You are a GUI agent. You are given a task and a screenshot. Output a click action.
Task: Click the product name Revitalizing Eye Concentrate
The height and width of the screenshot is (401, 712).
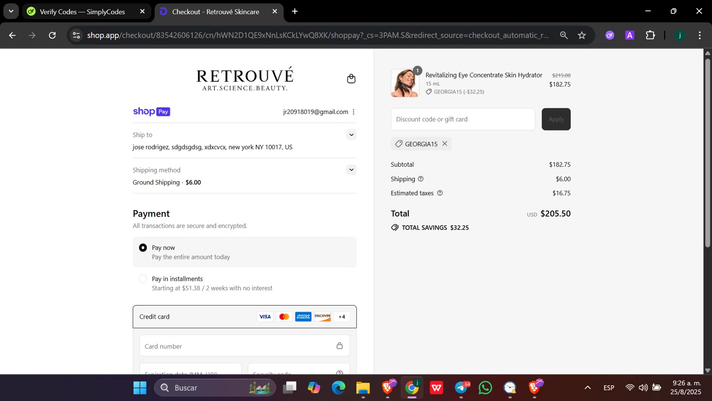point(484,75)
